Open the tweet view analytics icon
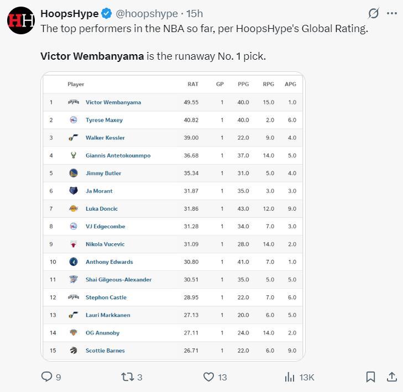Viewport: 403px width, 392px height. [x=290, y=377]
